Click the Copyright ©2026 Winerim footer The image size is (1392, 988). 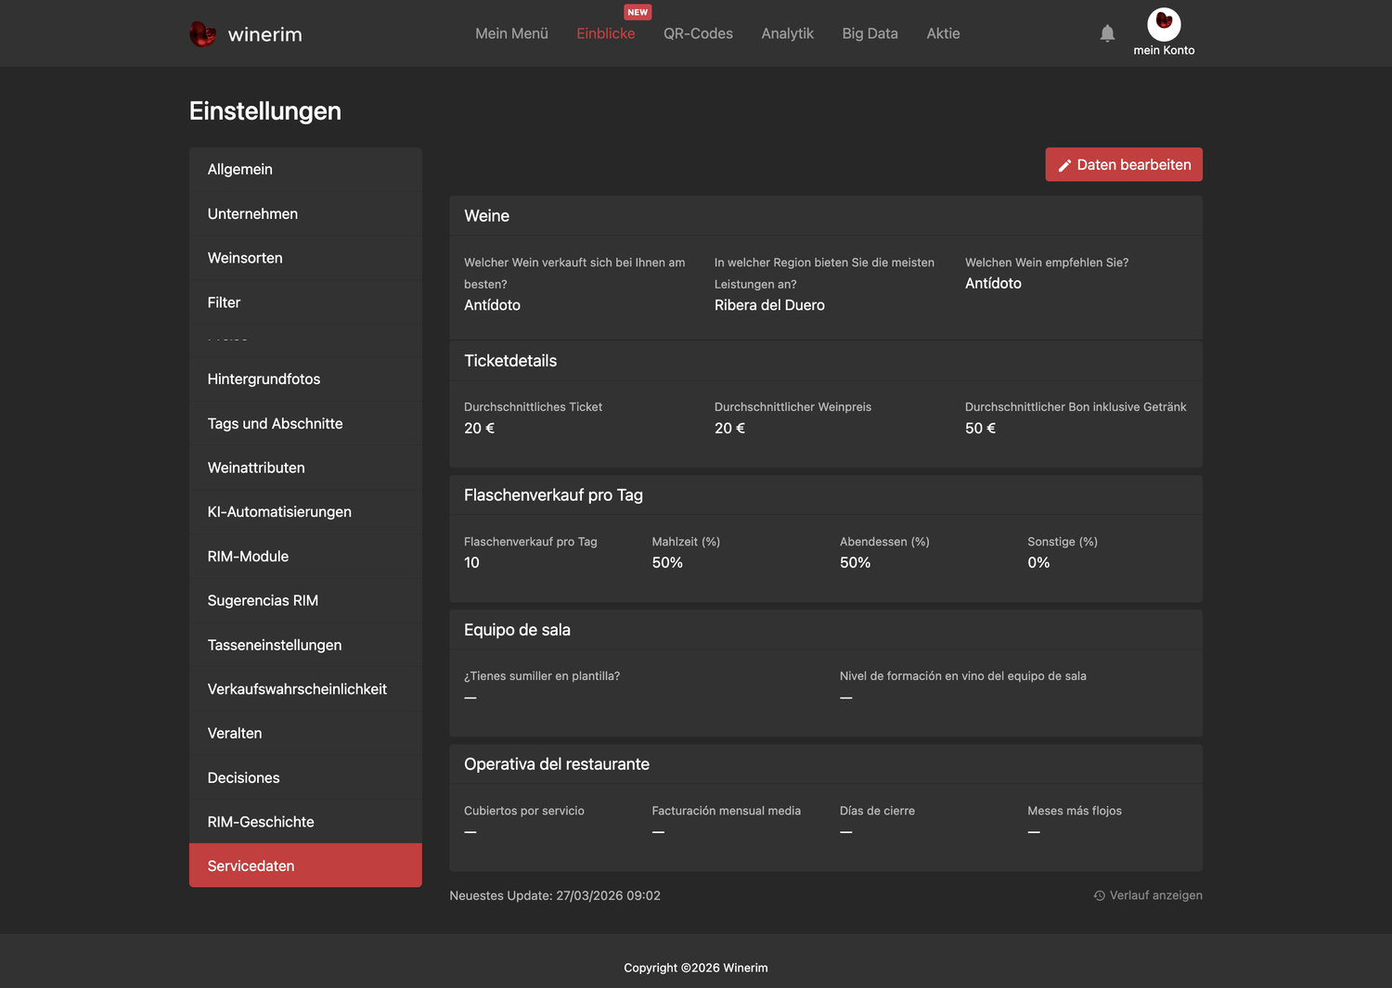[x=696, y=968]
